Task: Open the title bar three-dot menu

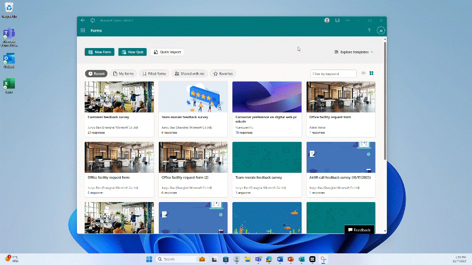Action: [348, 20]
